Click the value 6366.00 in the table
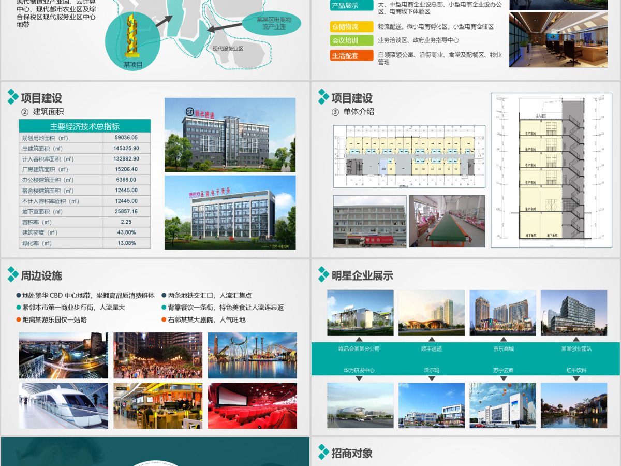This screenshot has height=466, width=621. pyautogui.click(x=126, y=180)
